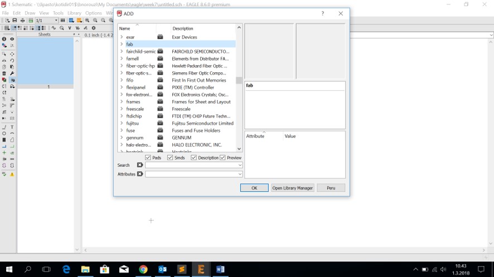
Task: Select the green Junction plus tool
Action: coord(4,153)
